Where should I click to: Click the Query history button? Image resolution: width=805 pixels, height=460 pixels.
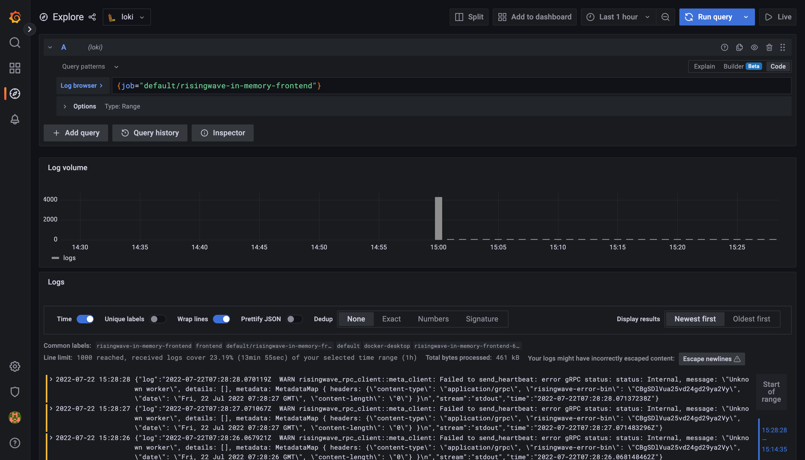(150, 133)
